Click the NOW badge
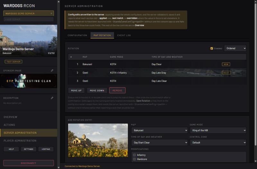The image size is (257, 169). pyautogui.click(x=226, y=64)
